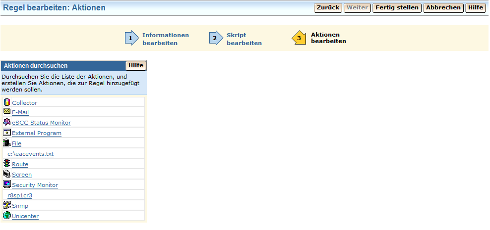
Task: Click the Security Monitor screen icon
Action: [7, 184]
